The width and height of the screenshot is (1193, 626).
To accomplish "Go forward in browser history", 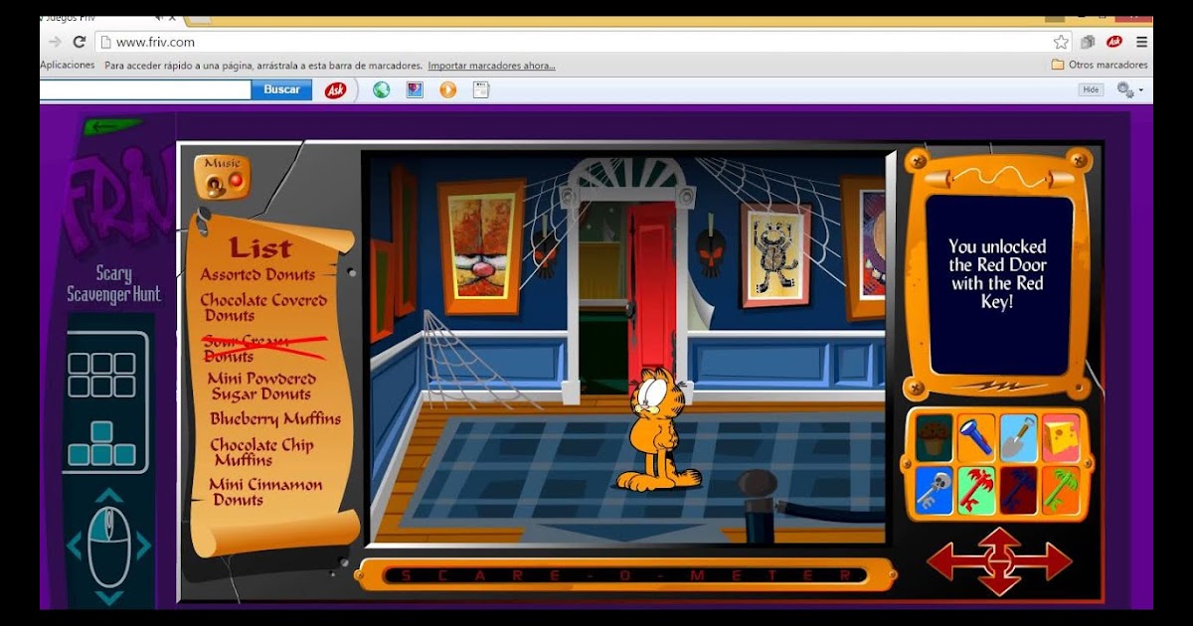I will [x=55, y=42].
